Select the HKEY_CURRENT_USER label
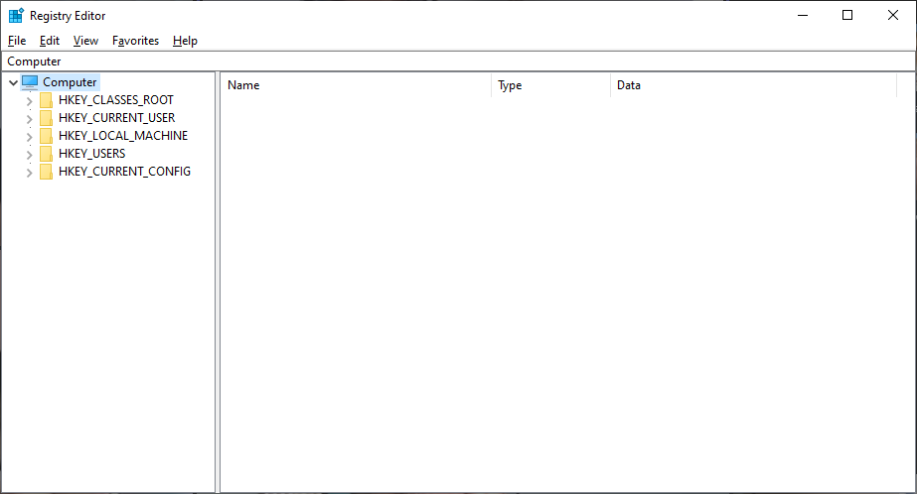Image resolution: width=917 pixels, height=494 pixels. click(116, 118)
